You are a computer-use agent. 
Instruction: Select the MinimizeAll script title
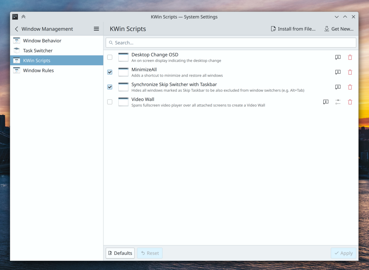[x=144, y=69]
